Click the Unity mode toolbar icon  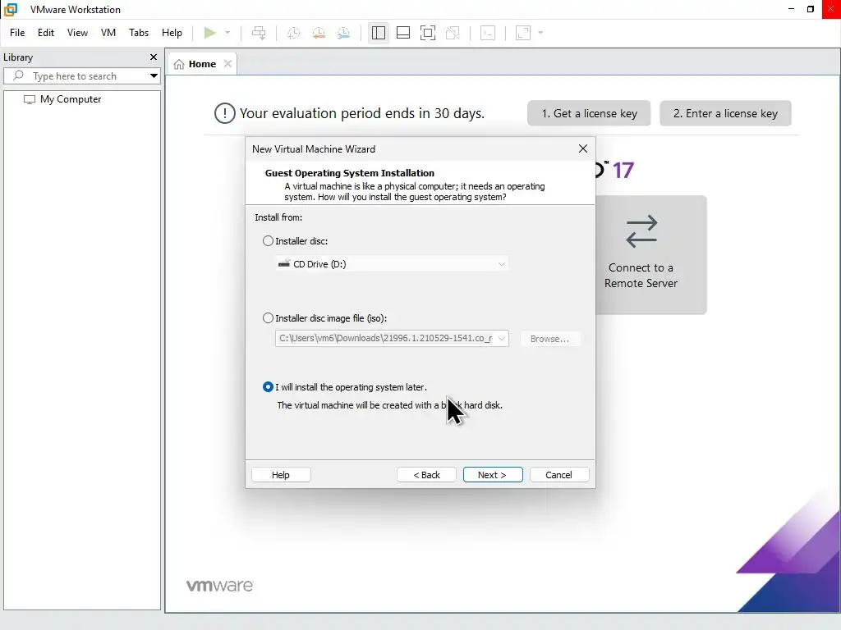(x=453, y=33)
